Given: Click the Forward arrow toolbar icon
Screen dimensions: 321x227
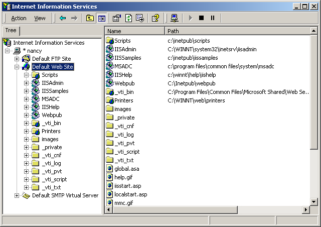Looking at the screenshot, I should 74,18.
